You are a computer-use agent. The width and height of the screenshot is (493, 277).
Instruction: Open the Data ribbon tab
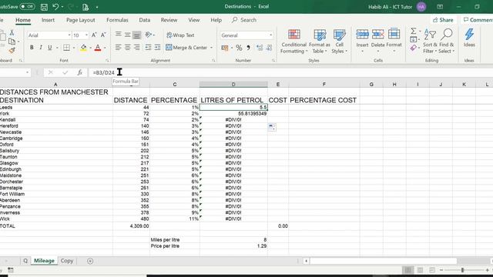[144, 20]
